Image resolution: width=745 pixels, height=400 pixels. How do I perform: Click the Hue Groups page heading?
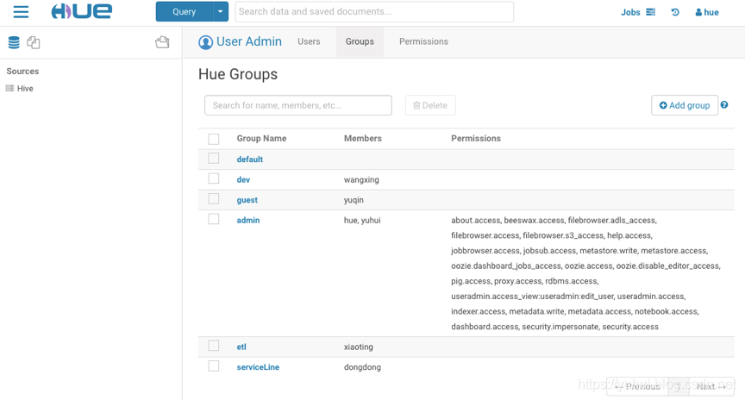238,75
